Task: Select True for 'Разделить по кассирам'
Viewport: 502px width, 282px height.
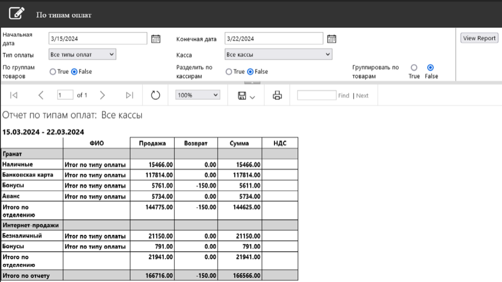Action: 229,72
